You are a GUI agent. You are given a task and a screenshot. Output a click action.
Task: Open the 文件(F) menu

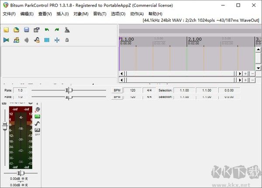coord(9,14)
